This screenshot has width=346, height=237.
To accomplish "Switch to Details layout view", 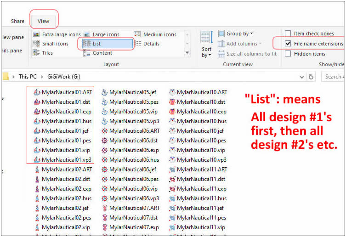I will click(x=151, y=44).
